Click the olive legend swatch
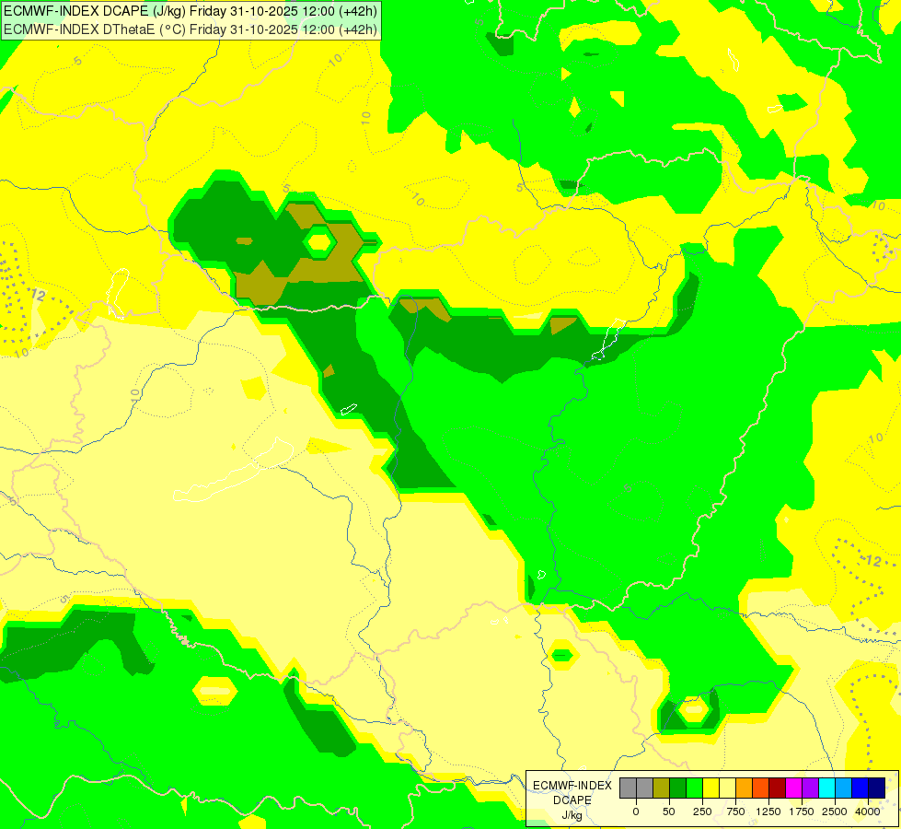Viewport: 901px width, 829px height. tap(662, 788)
